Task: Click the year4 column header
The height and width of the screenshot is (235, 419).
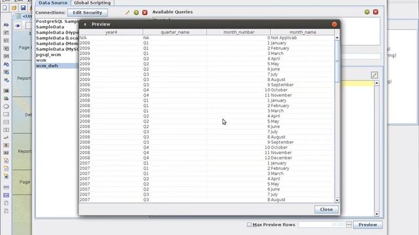Action: point(111,32)
